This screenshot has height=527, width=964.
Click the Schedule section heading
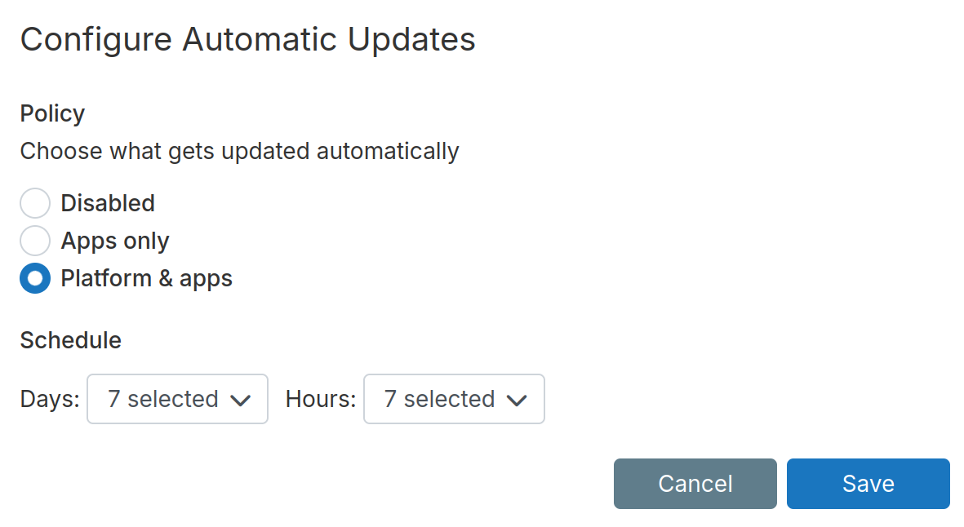[x=70, y=340]
